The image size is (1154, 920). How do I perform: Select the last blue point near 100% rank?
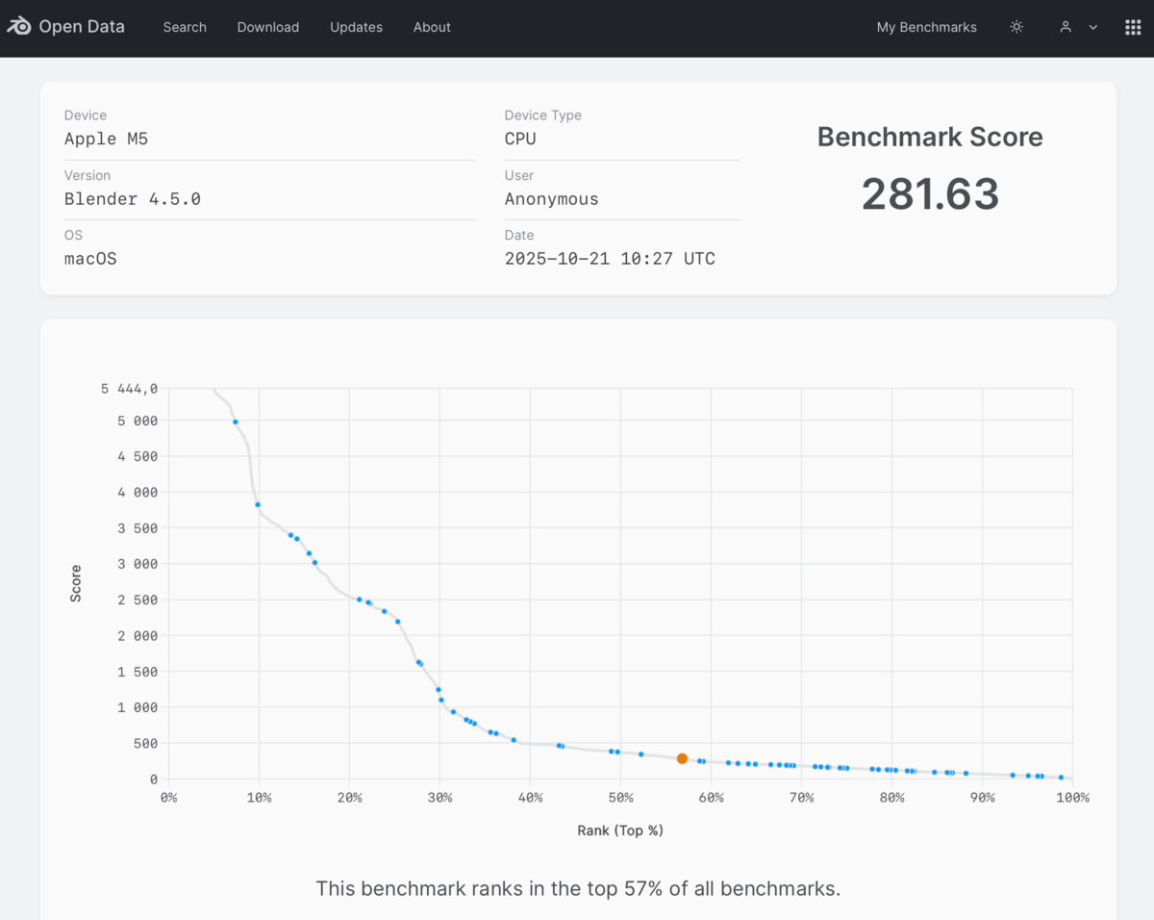(1061, 777)
